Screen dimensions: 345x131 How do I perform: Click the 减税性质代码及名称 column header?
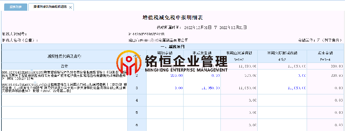[x=64, y=56]
